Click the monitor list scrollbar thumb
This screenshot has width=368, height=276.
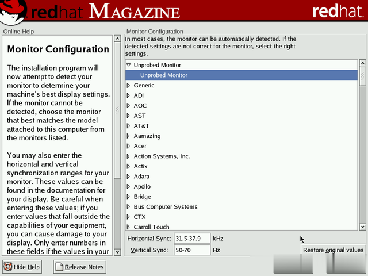[x=363, y=76]
